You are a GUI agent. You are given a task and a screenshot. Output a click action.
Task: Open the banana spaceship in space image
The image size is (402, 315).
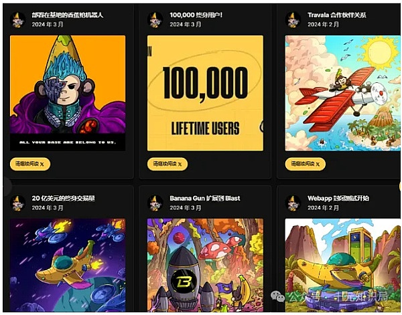coord(68,265)
